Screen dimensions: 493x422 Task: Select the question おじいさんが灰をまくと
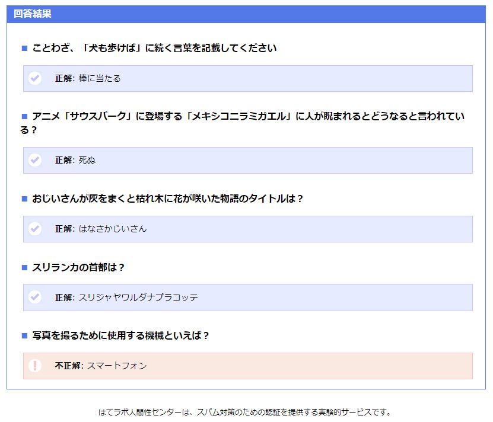(x=167, y=199)
